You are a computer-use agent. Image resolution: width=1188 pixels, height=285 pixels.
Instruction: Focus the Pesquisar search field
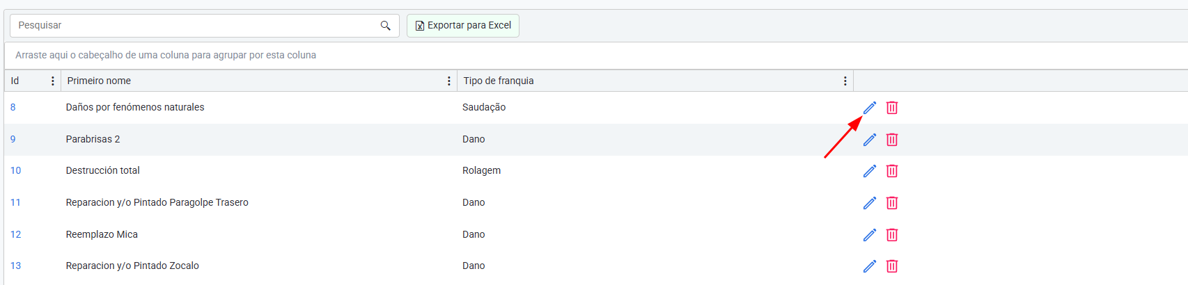pyautogui.click(x=195, y=26)
